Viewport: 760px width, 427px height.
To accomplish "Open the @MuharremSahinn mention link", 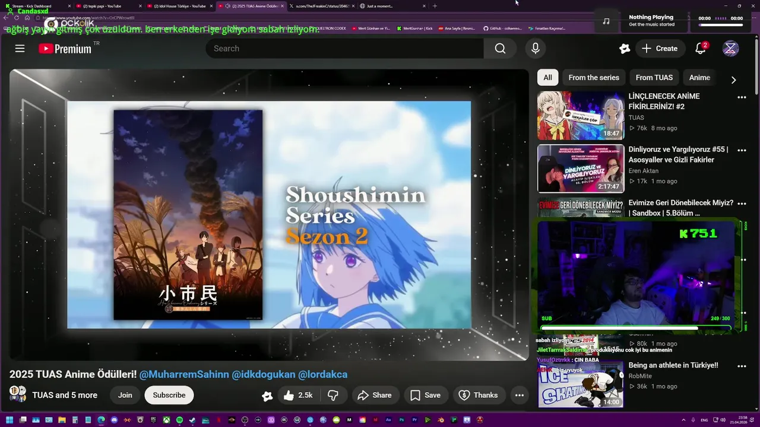I will point(184,374).
